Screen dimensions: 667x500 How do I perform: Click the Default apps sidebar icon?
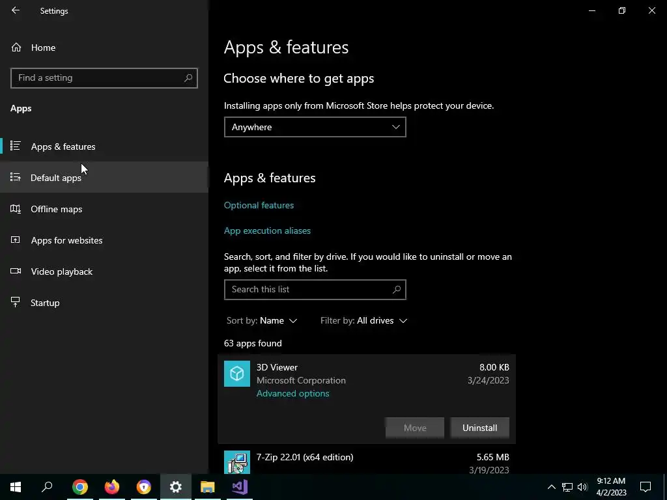point(16,177)
